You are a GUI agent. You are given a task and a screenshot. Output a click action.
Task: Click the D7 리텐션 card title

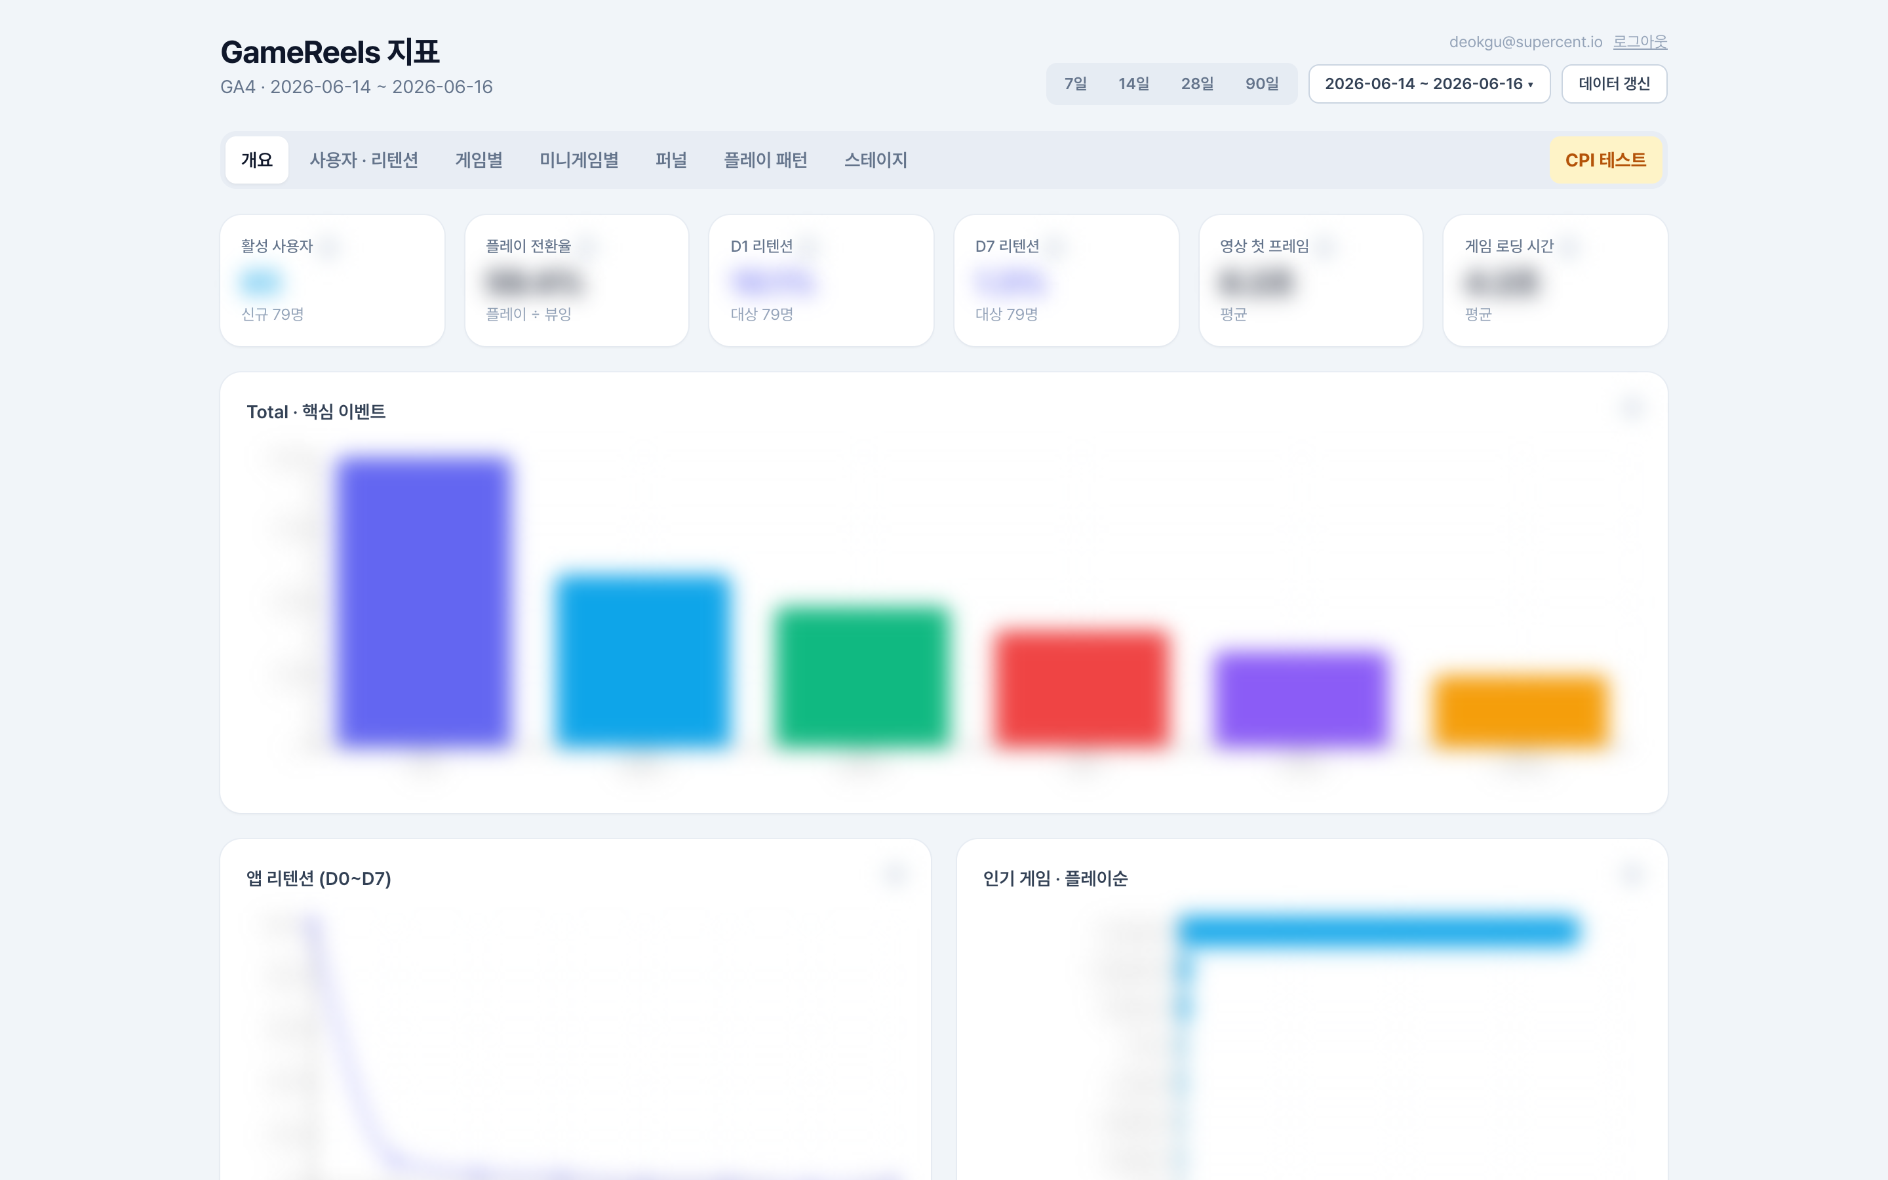1006,246
